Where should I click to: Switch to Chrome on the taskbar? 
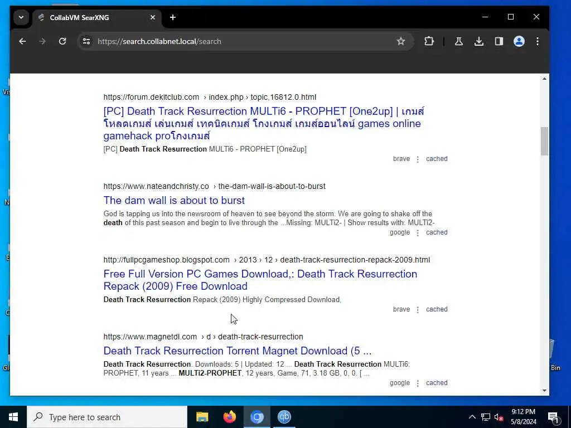(257, 417)
